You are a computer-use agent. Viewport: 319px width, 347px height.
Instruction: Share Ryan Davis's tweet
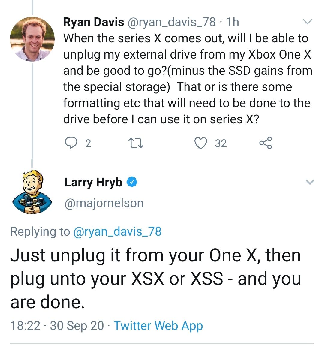(x=266, y=143)
